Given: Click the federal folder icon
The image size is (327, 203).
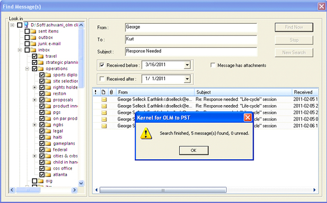Looking at the screenshot, I should 48,150.
